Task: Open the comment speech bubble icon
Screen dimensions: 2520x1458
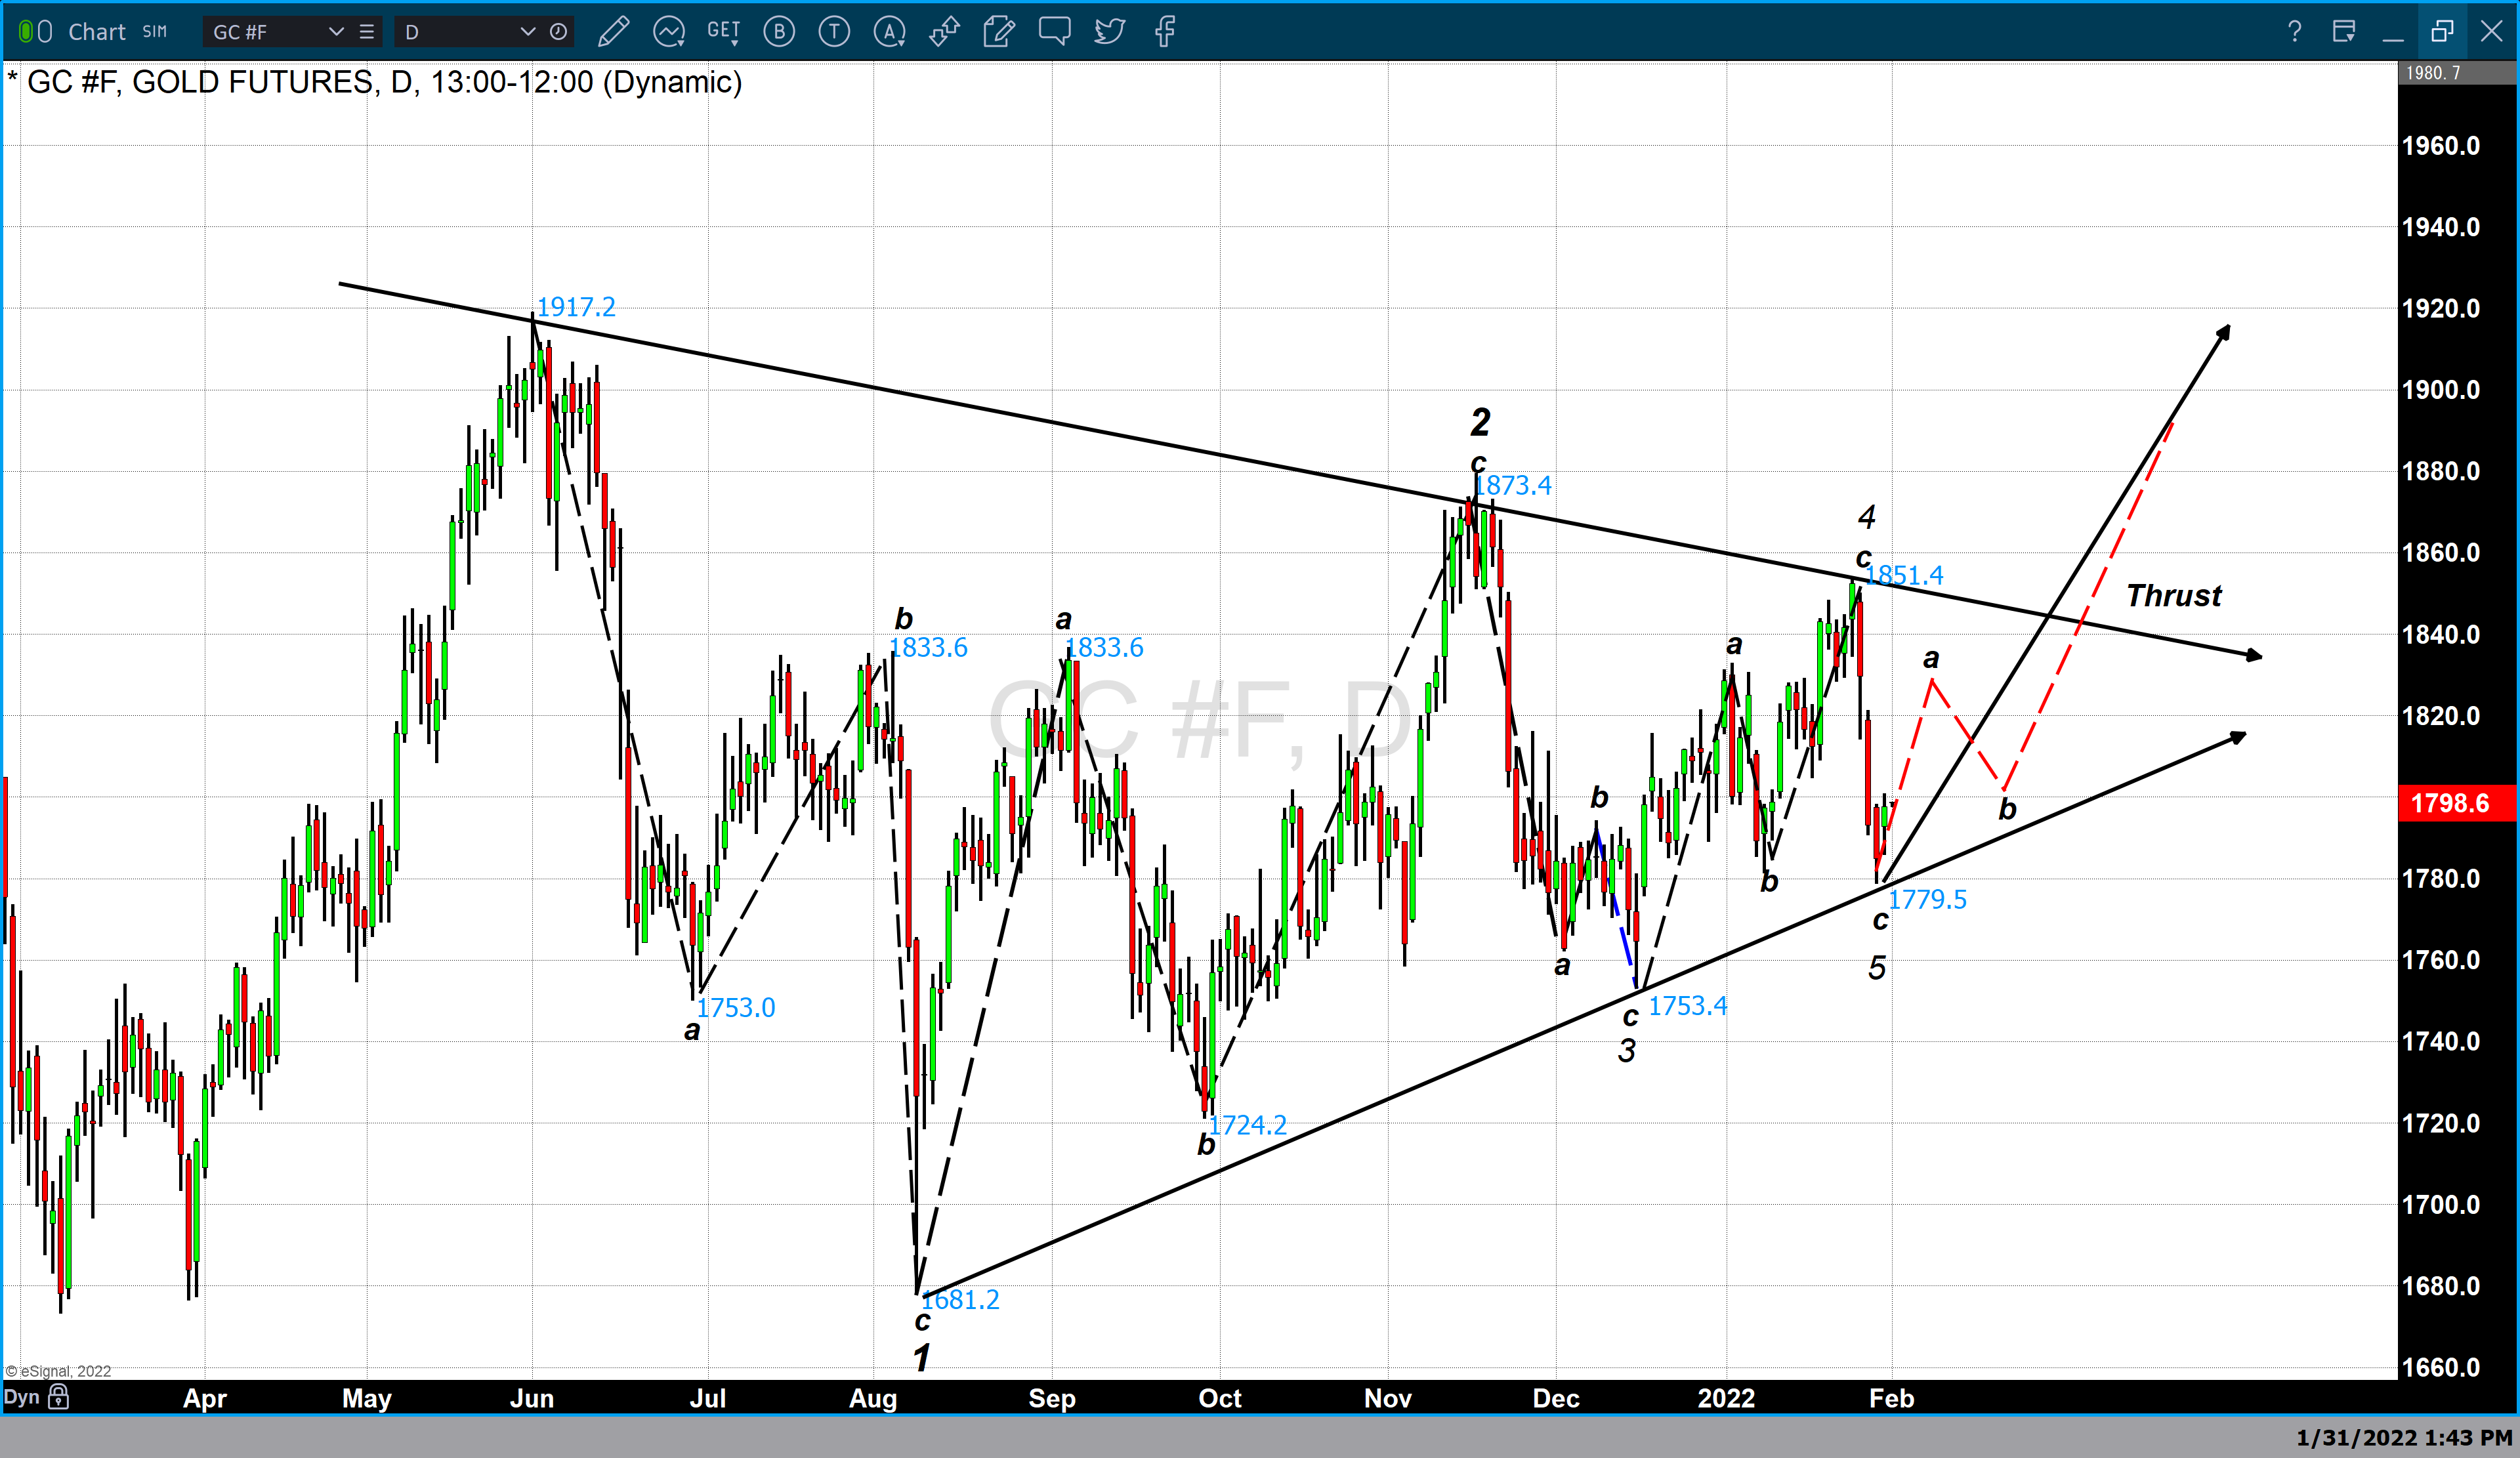Action: (x=1054, y=32)
